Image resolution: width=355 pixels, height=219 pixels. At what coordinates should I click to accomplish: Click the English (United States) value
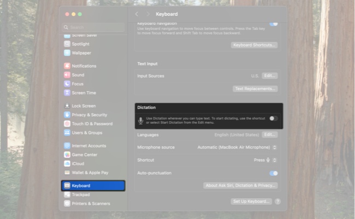coord(237,135)
